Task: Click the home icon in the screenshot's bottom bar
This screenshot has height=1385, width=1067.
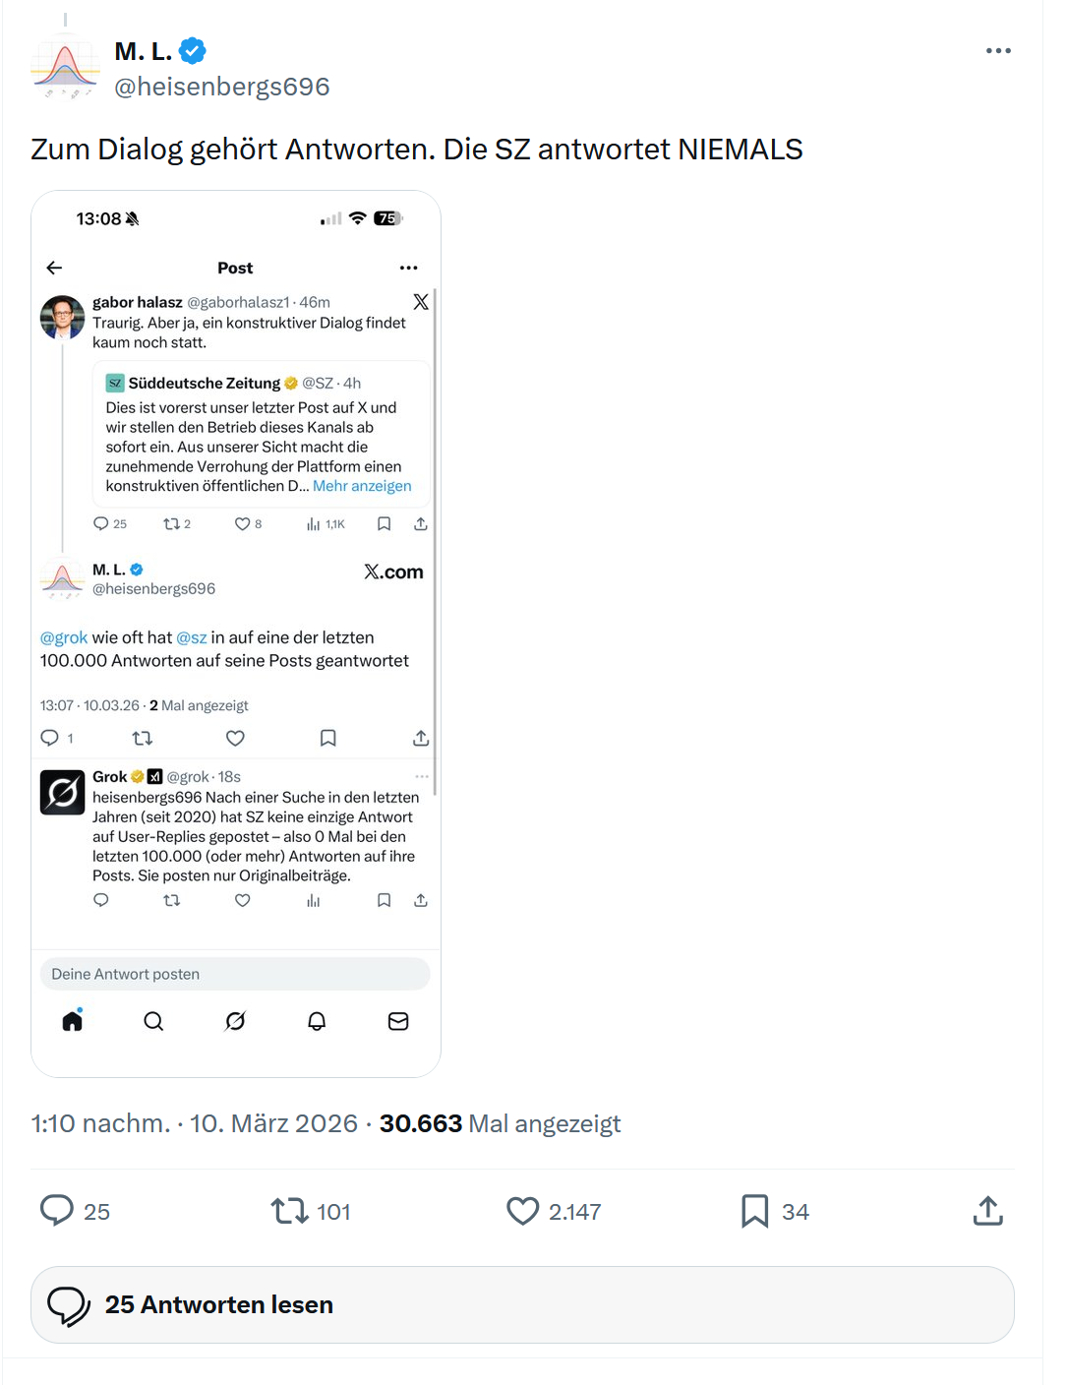Action: (73, 1021)
